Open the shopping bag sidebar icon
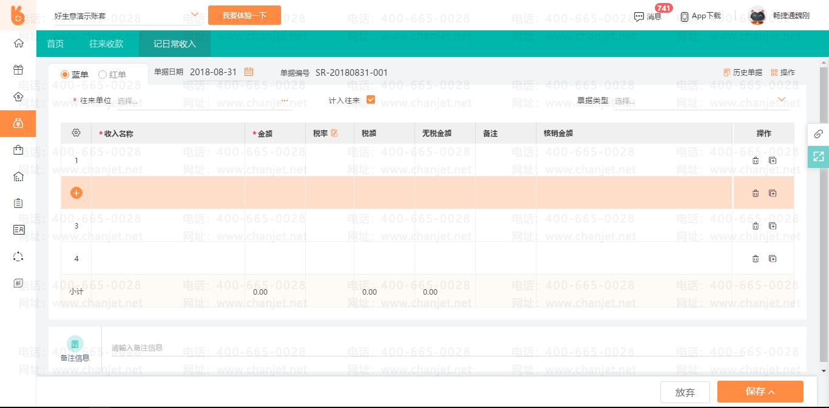This screenshot has height=408, width=829. [18, 150]
